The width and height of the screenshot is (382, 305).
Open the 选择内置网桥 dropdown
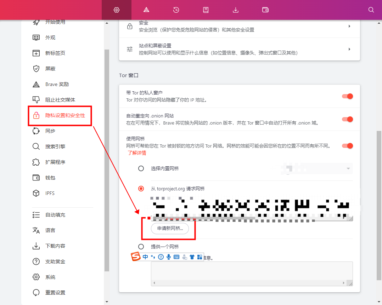coord(316,168)
